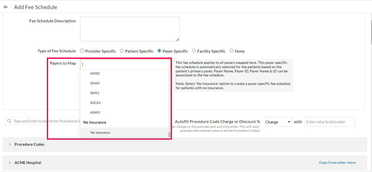372x172 pixels.
Task: Expand the Procedure Codes section
Action: (x=10, y=144)
